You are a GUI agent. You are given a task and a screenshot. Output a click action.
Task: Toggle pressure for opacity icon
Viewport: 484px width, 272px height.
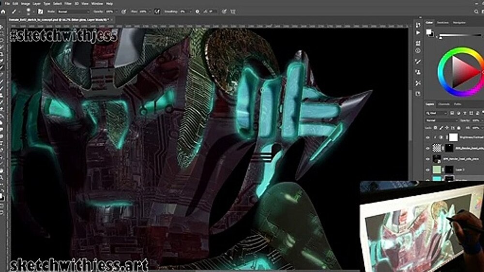click(x=124, y=12)
